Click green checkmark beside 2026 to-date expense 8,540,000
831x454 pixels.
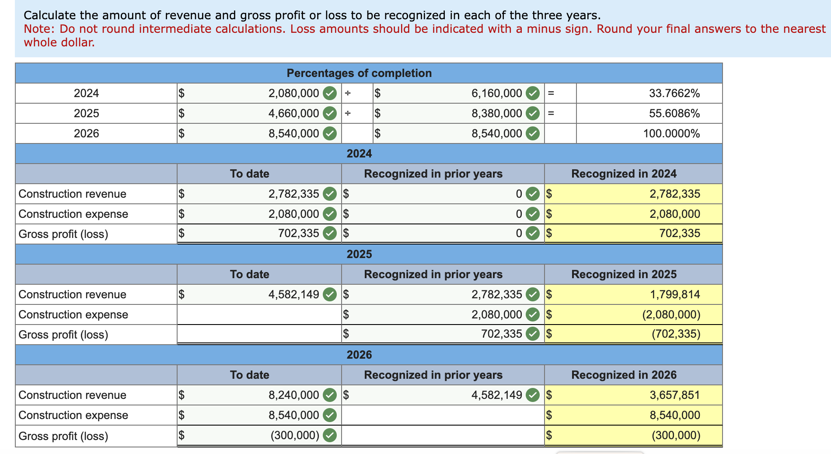pyautogui.click(x=330, y=415)
